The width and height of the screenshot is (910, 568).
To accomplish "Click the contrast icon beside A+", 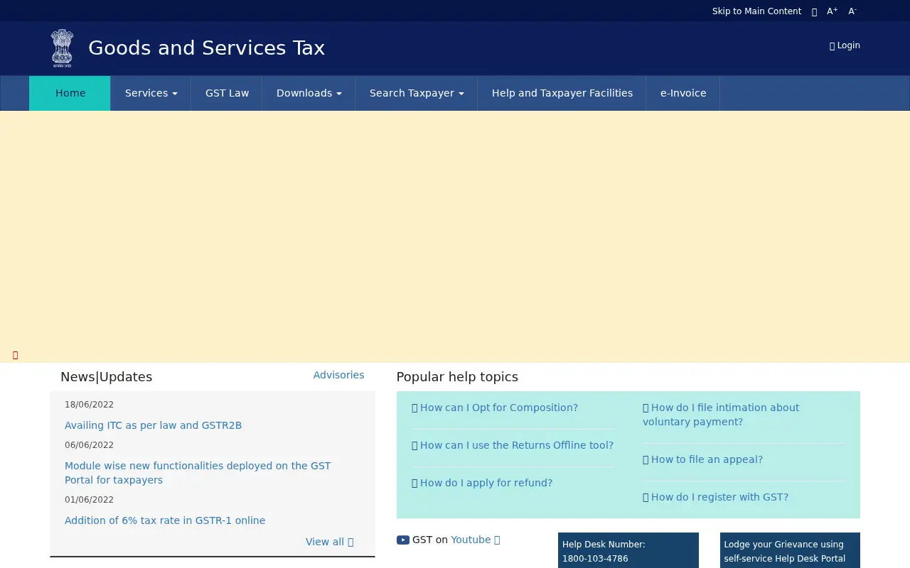I will [x=814, y=11].
